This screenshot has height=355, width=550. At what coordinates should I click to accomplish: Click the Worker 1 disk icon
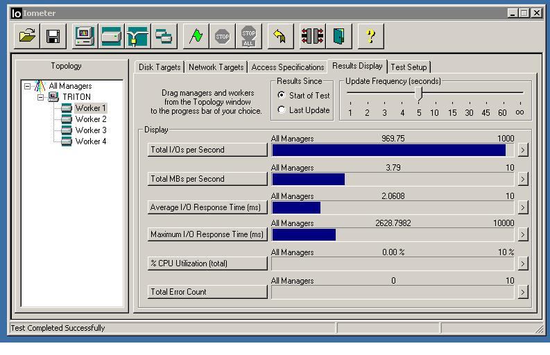coord(67,108)
